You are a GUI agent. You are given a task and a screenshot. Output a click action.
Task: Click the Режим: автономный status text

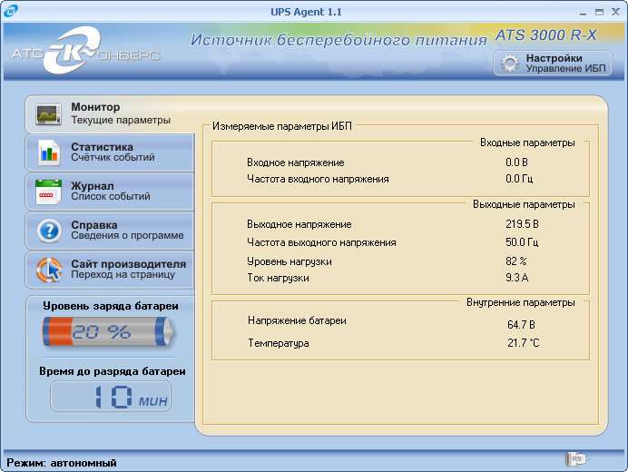62,463
